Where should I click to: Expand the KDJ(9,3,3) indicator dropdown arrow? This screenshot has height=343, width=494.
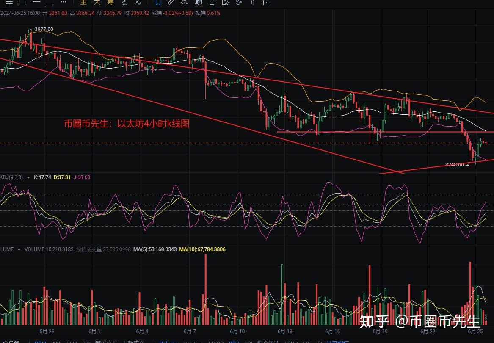[28, 178]
